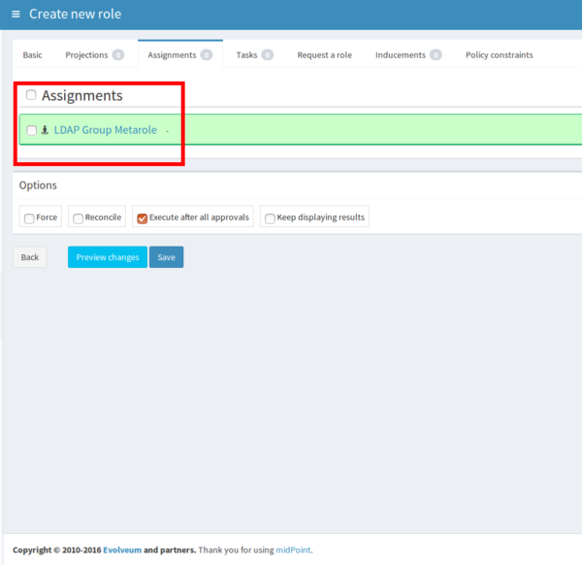Screen dimensions: 582x565
Task: Switch to the Inducements tab
Action: (x=408, y=55)
